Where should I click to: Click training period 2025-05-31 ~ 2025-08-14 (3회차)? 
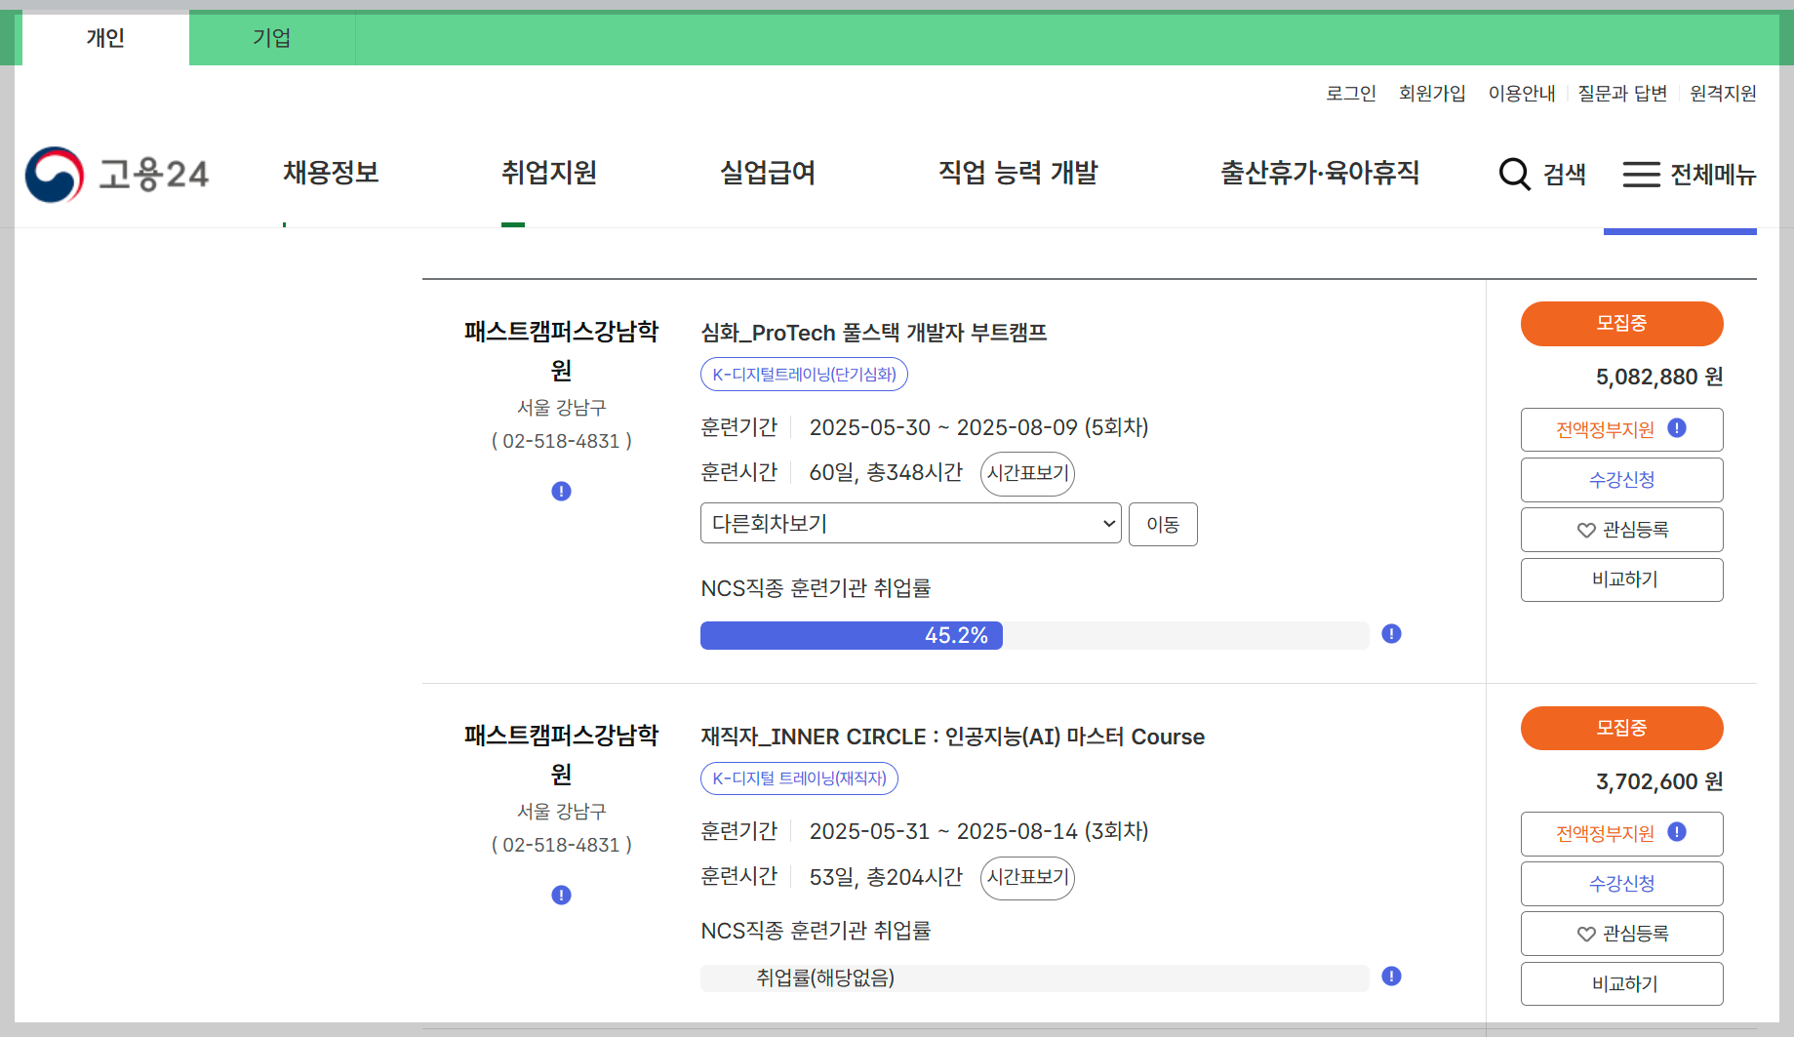click(978, 831)
